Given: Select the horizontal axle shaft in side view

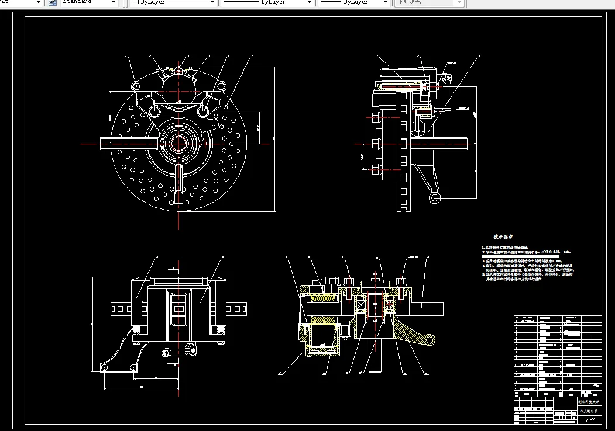Looking at the screenshot, I should (x=438, y=144).
